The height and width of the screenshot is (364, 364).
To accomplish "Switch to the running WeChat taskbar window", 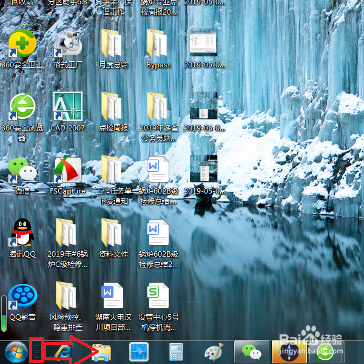I will point(252,352).
